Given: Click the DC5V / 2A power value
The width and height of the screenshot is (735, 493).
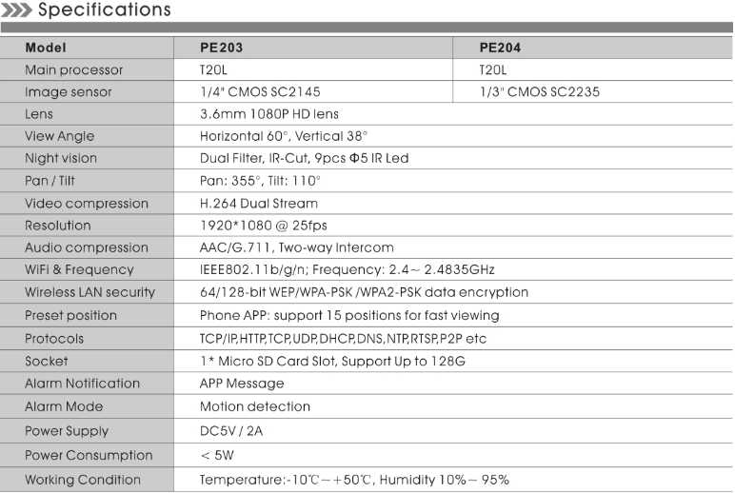Looking at the screenshot, I should 234,431.
